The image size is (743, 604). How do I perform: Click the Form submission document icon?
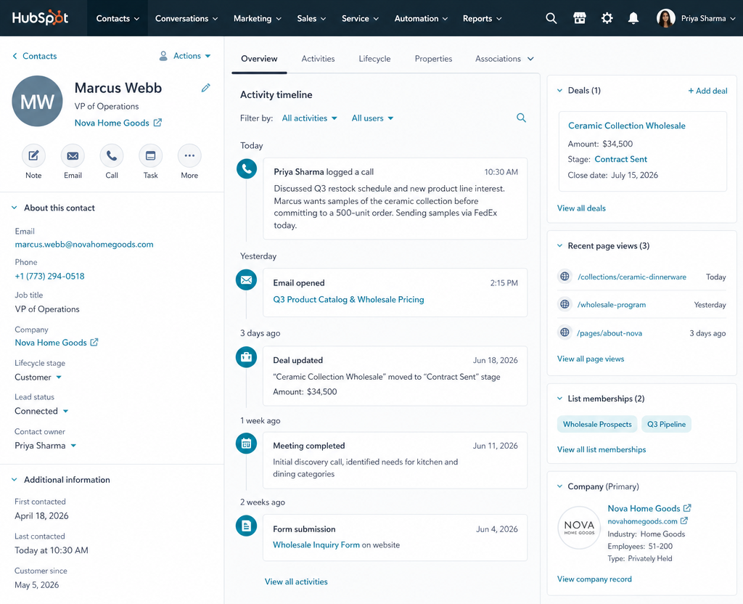[x=247, y=526]
